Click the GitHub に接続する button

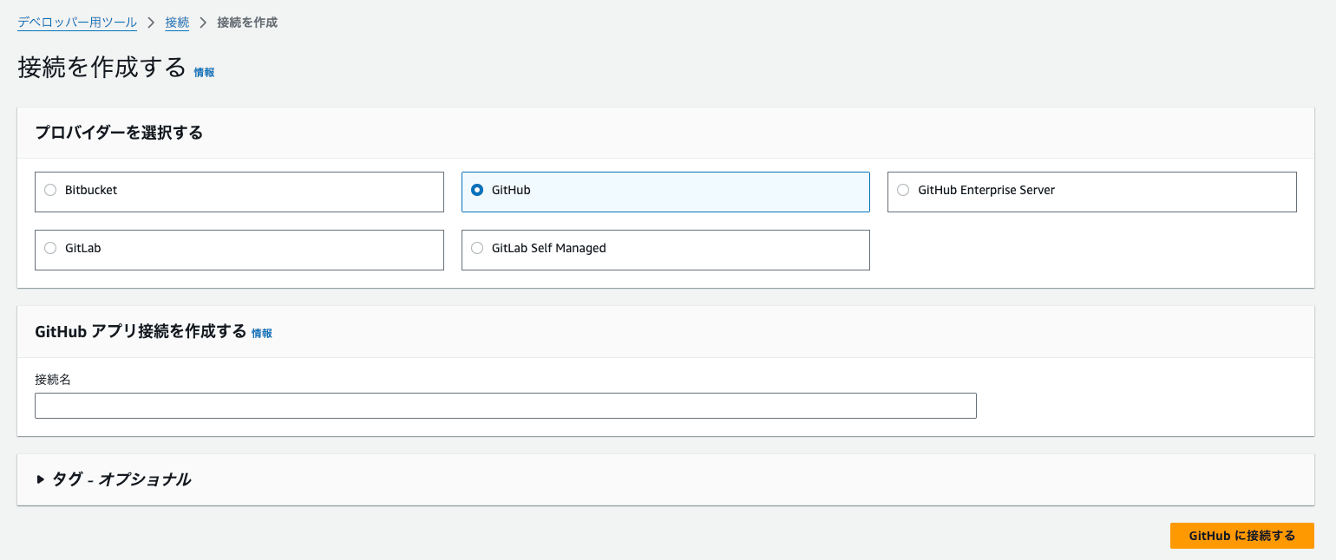[1242, 536]
